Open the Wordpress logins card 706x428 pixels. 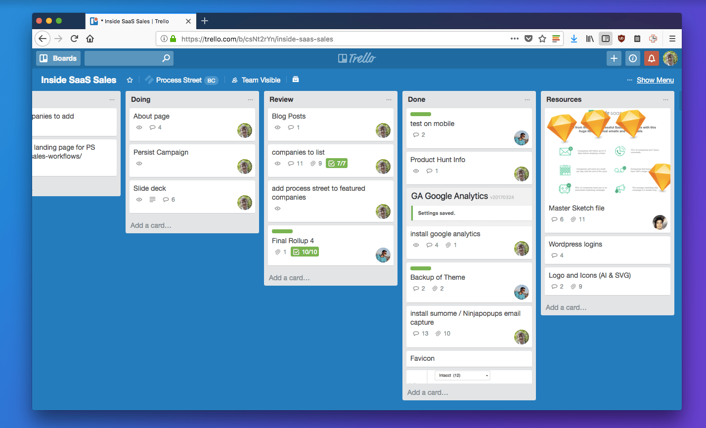pos(608,250)
